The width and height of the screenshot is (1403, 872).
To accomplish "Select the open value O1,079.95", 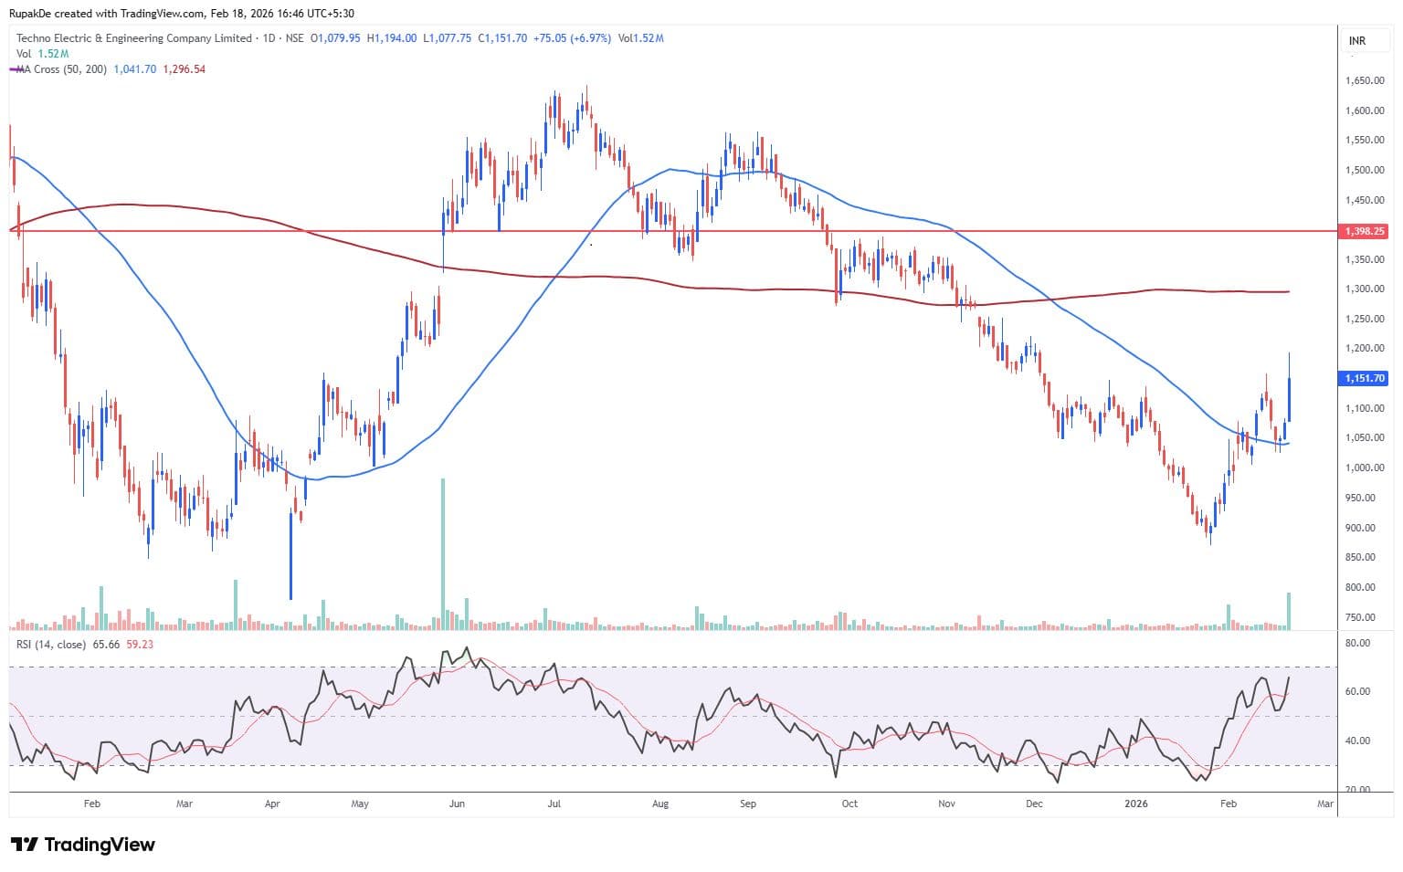I will click(x=336, y=38).
